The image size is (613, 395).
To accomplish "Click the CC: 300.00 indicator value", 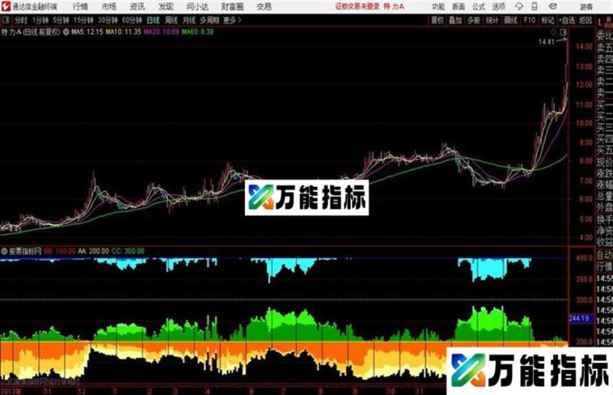I will click(x=128, y=251).
